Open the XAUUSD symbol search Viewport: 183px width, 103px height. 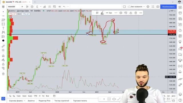pos(11,7)
